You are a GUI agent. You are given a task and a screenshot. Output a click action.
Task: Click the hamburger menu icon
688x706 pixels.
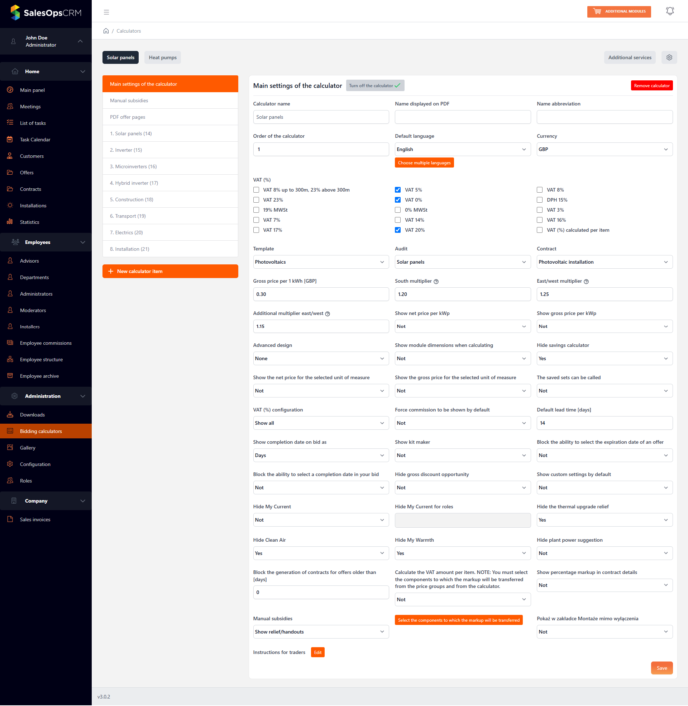coord(106,12)
